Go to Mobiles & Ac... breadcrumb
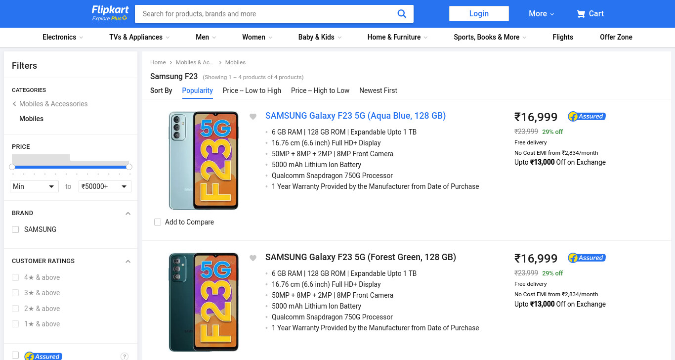The width and height of the screenshot is (675, 360). pos(195,62)
